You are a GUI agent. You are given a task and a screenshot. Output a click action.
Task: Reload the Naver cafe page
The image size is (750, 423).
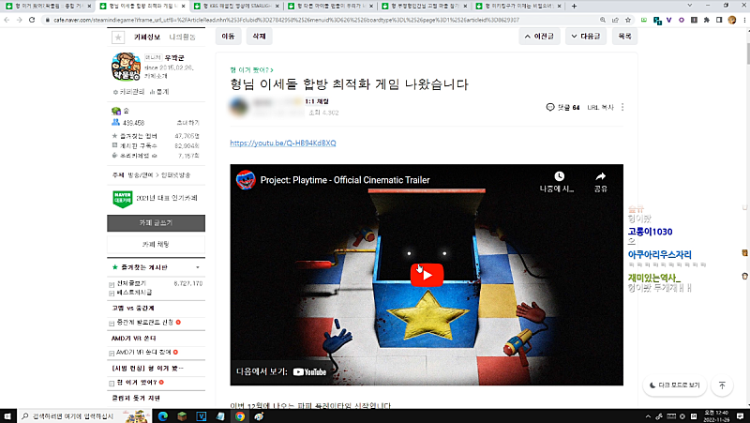pyautogui.click(x=32, y=20)
